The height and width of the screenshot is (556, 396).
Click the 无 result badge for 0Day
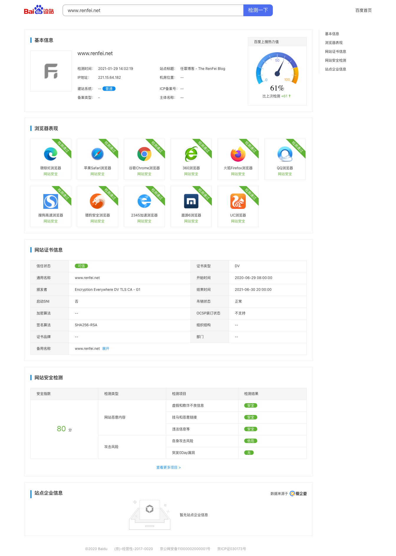point(249,453)
